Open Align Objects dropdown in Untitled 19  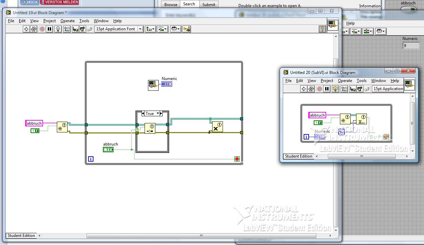pos(150,29)
